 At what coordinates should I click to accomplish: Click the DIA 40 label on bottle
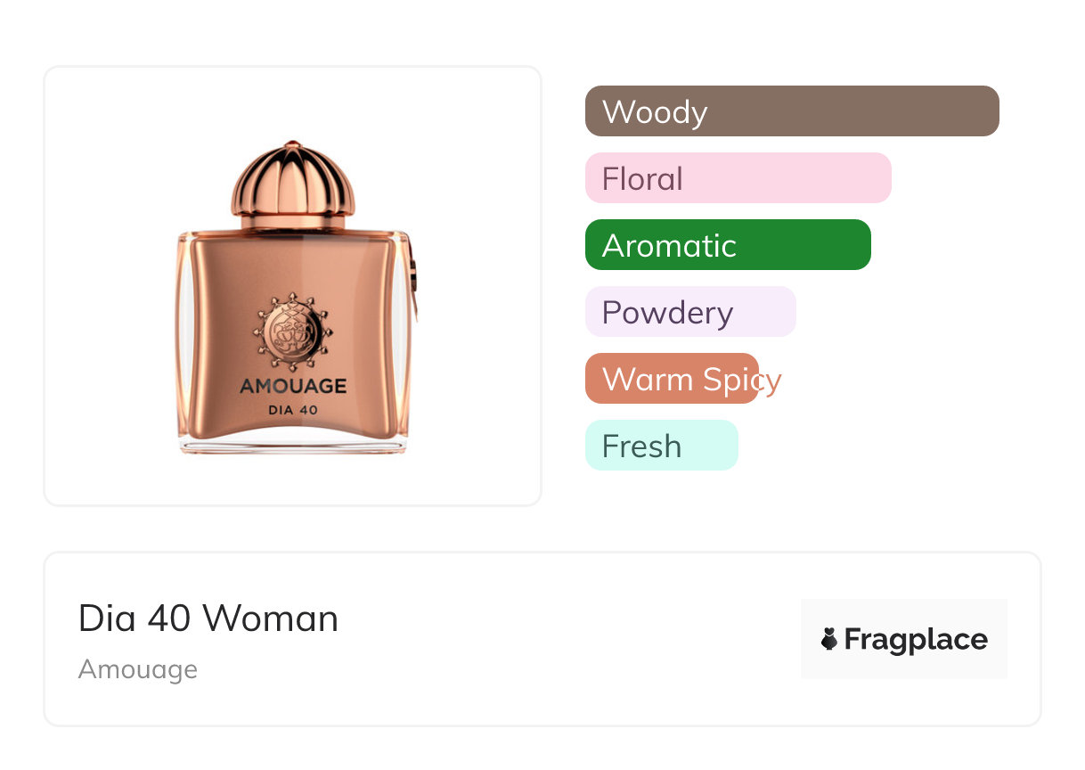pyautogui.click(x=293, y=410)
